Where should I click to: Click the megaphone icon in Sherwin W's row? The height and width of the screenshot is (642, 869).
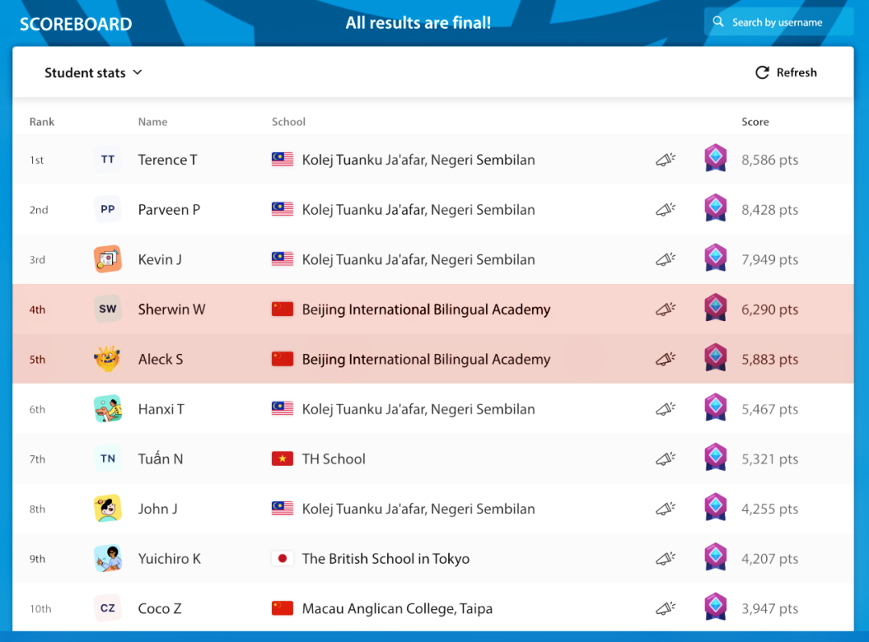point(665,309)
